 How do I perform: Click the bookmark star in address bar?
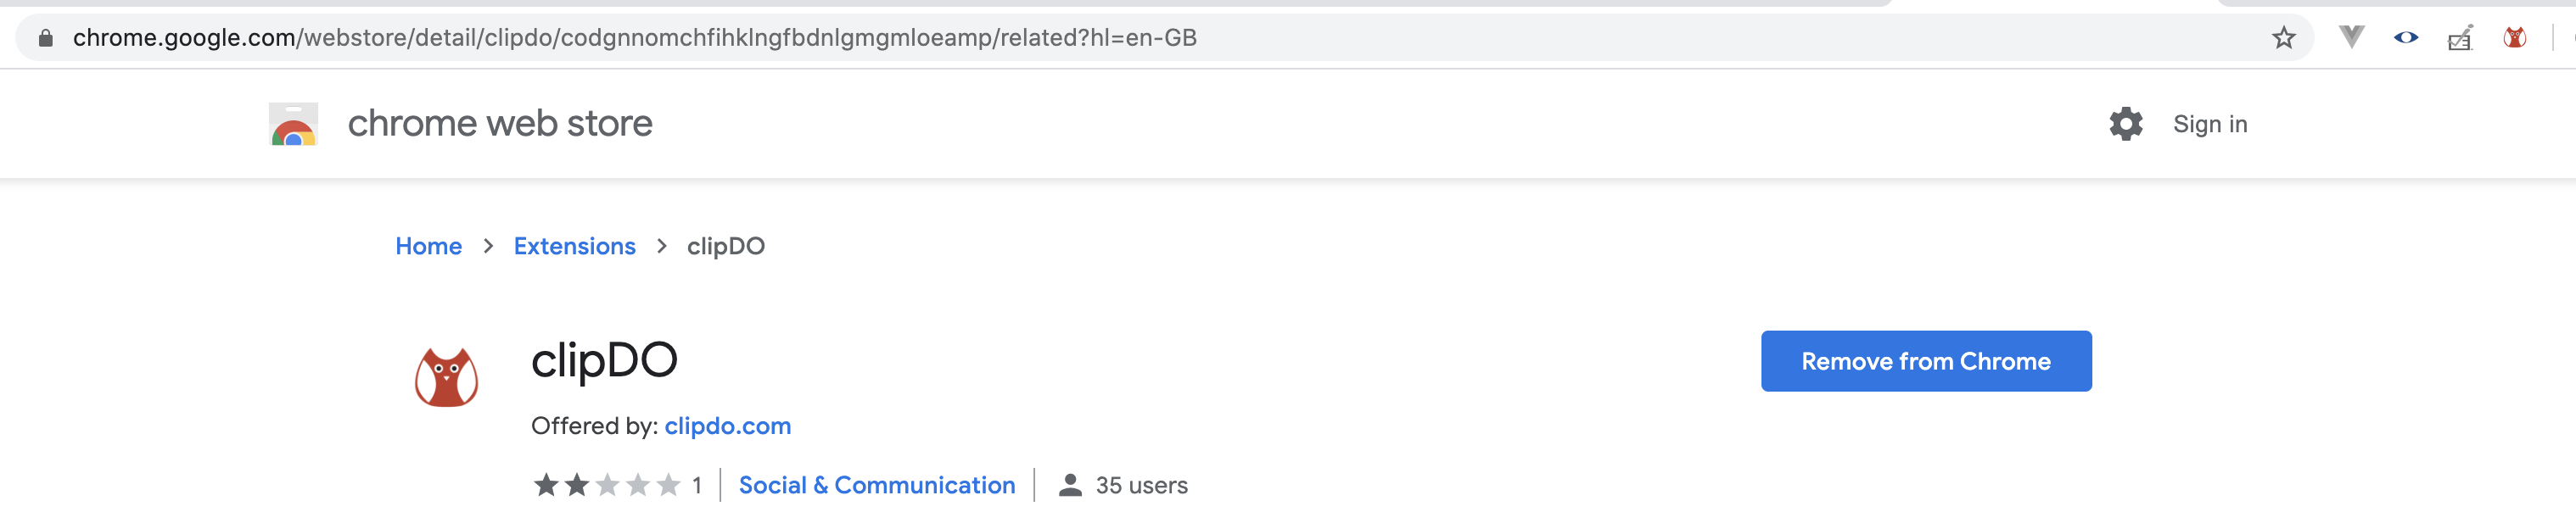point(2283,38)
